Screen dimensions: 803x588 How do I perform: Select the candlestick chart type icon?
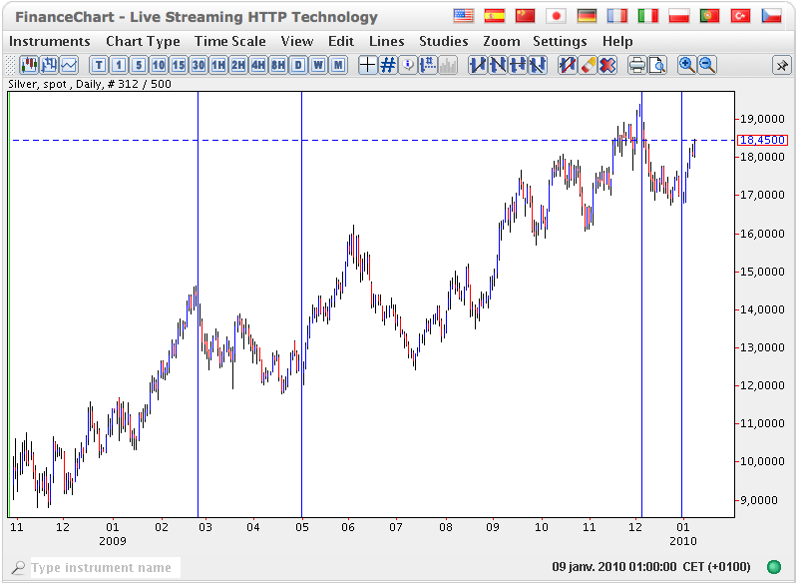29,65
